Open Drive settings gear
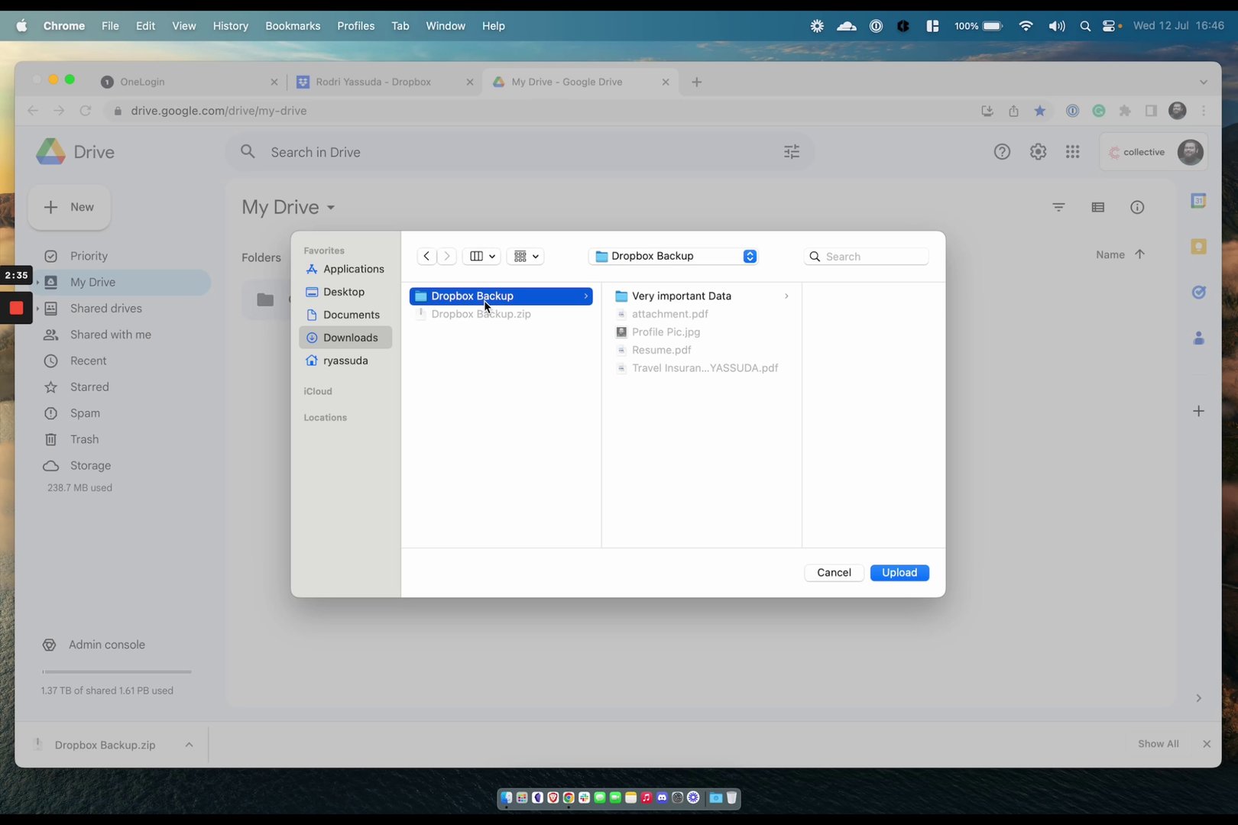Viewport: 1238px width, 825px height. [1038, 152]
